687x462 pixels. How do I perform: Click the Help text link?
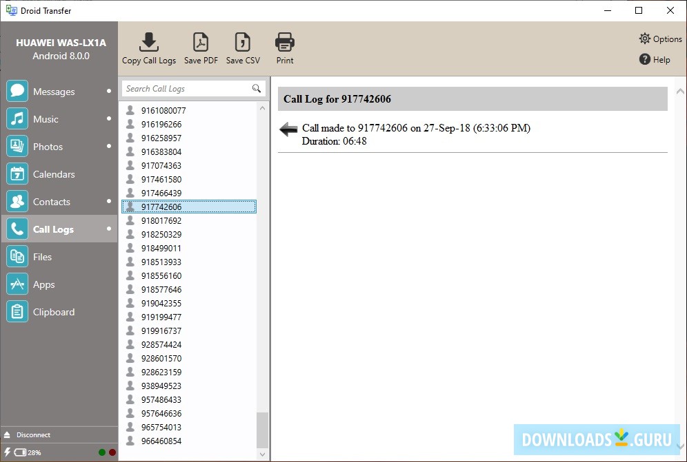pos(661,59)
